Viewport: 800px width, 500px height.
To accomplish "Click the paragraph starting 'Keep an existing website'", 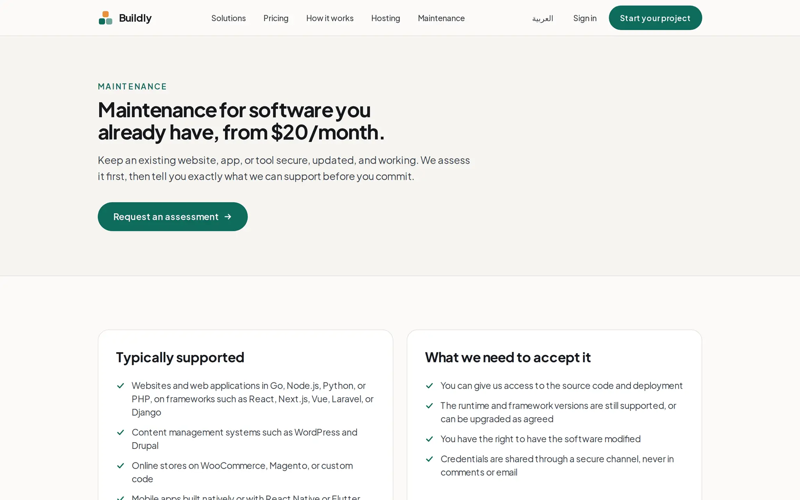I will (284, 168).
